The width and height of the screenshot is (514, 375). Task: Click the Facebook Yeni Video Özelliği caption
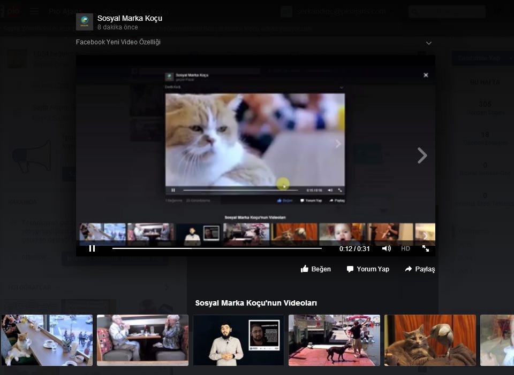(118, 42)
